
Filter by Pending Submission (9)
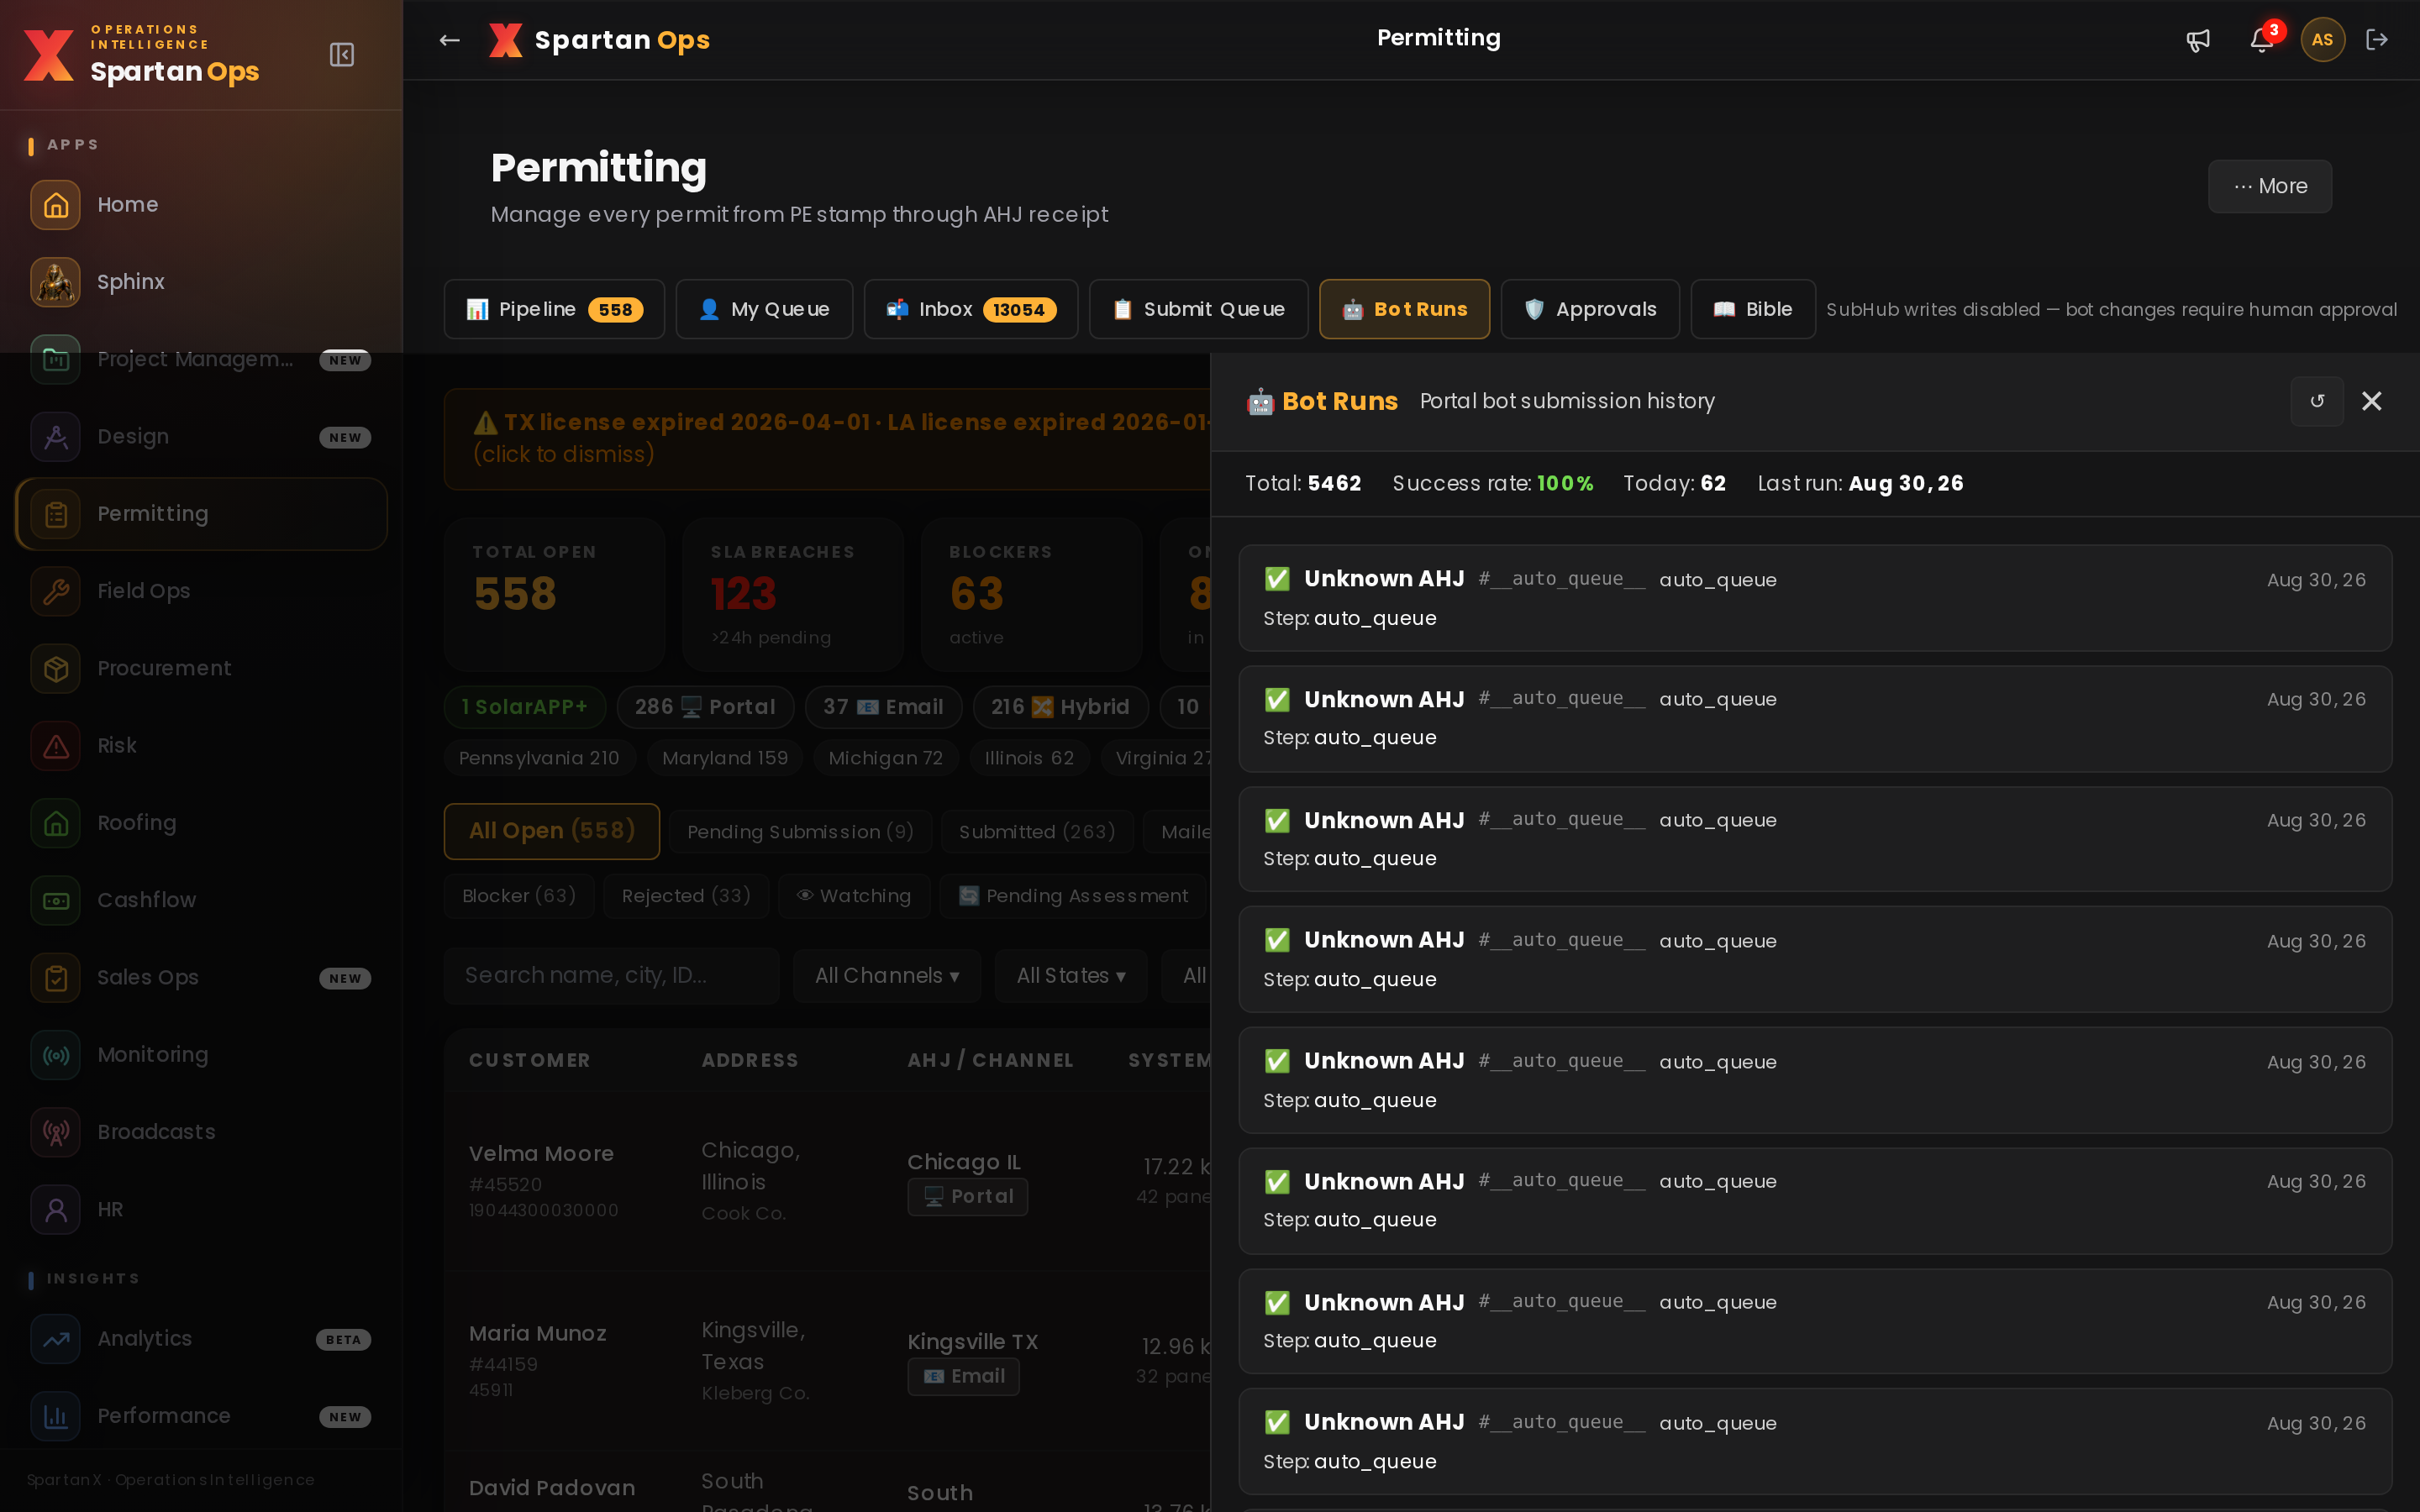[801, 832]
